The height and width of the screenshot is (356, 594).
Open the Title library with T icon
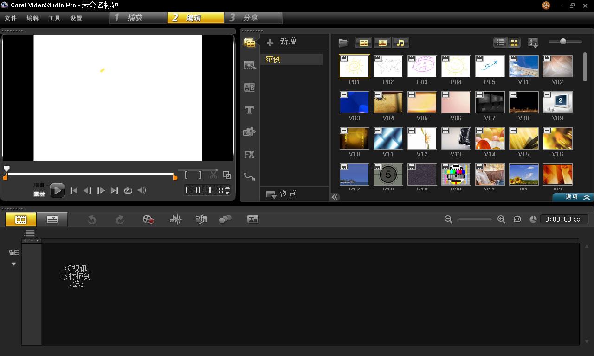(249, 110)
